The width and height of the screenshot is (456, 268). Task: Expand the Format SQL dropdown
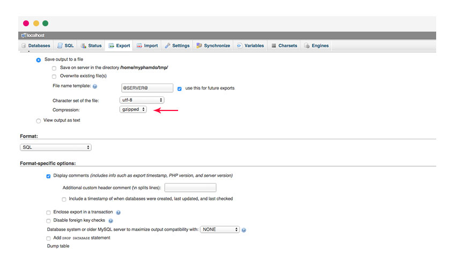point(56,147)
